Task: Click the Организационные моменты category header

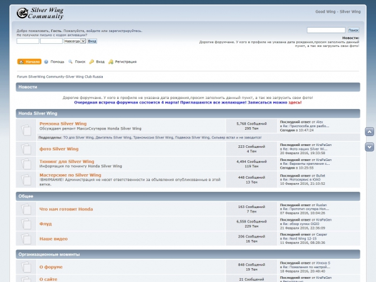Action: (x=49, y=254)
